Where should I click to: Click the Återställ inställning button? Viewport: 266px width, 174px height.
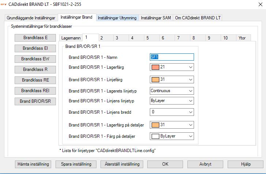[x=122, y=164]
